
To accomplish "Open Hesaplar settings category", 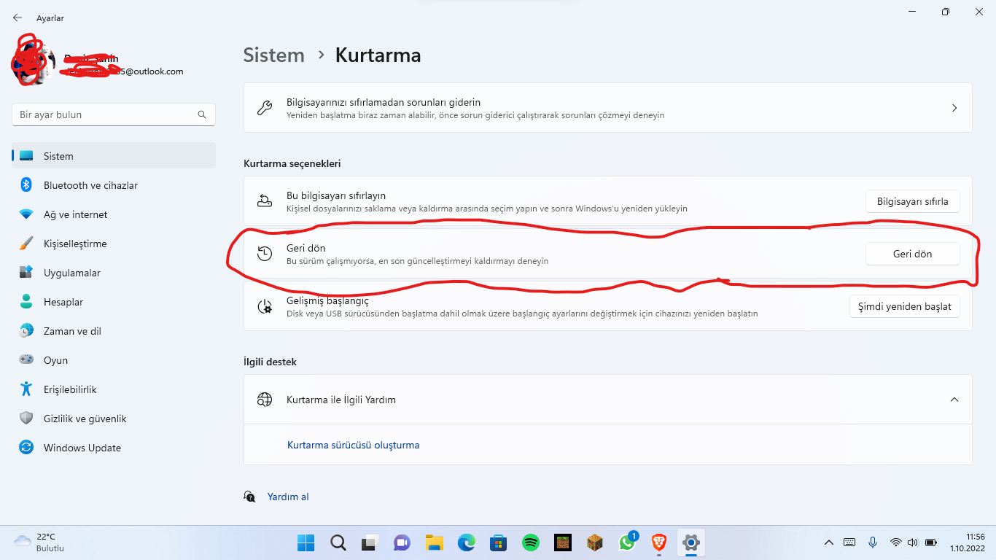I will (114, 302).
